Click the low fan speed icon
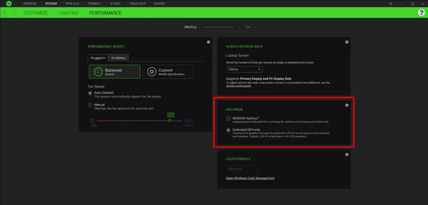Screen dimensions: 428x205 pyautogui.click(x=92, y=120)
